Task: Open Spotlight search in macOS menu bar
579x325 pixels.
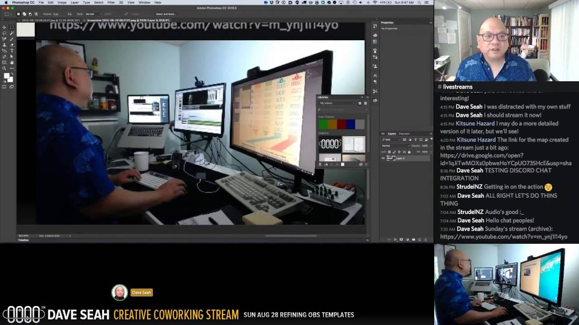Action: click(x=419, y=2)
